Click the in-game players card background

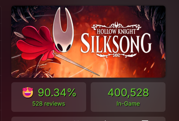[128, 97]
